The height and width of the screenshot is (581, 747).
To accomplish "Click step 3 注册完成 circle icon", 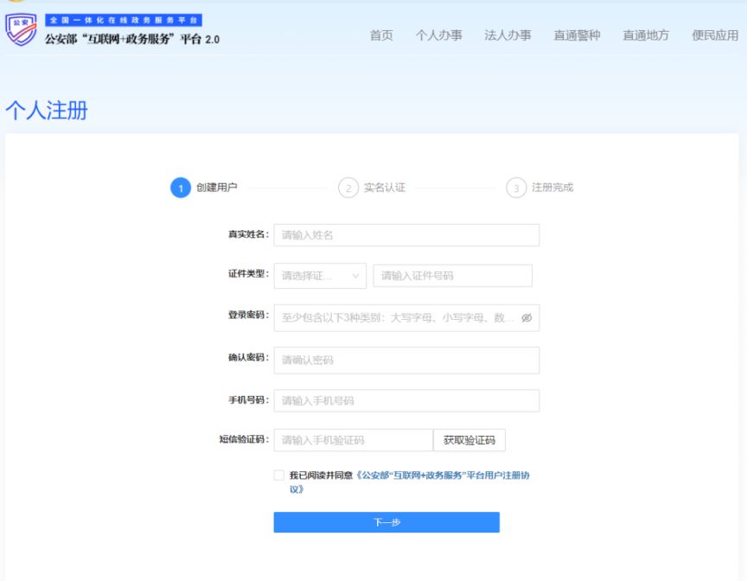I will [x=516, y=188].
